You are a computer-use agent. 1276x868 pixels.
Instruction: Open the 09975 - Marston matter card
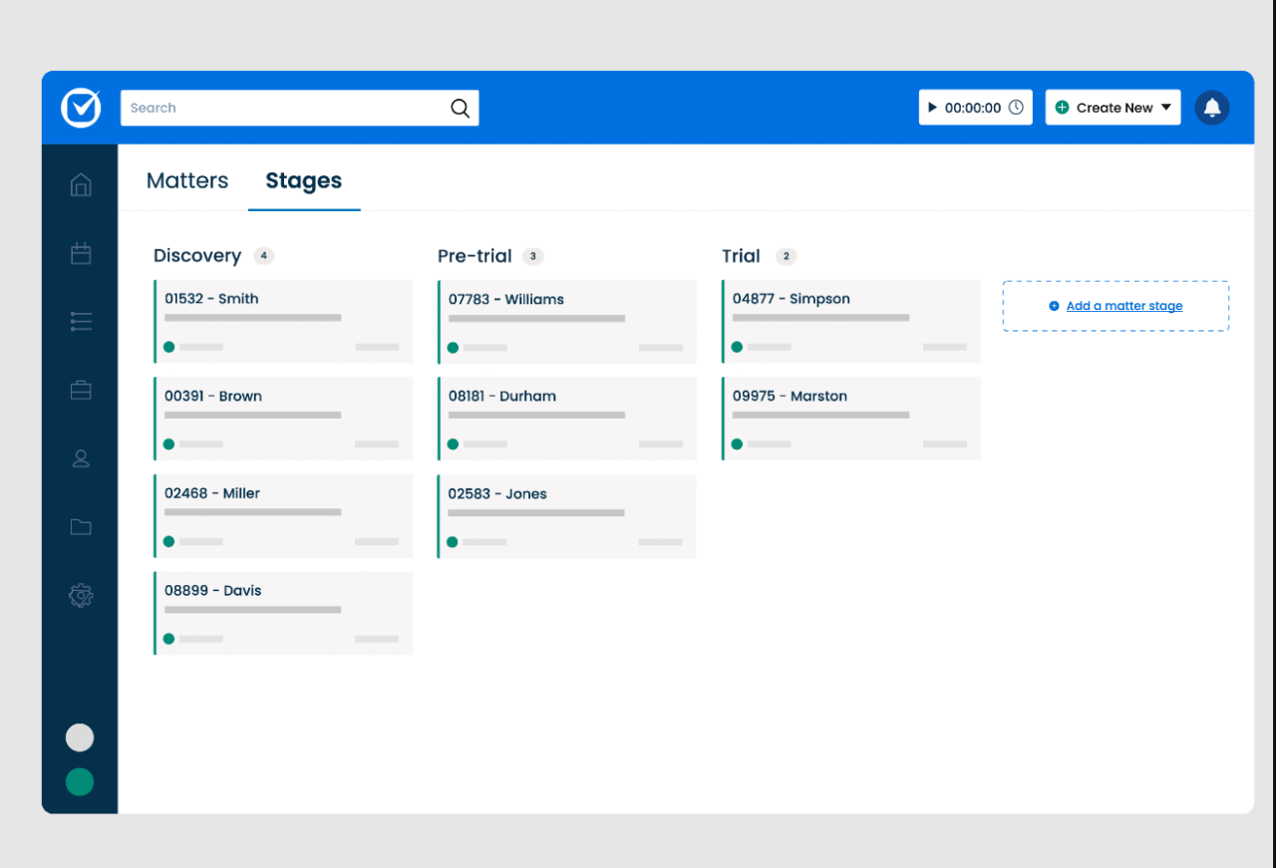click(x=851, y=419)
